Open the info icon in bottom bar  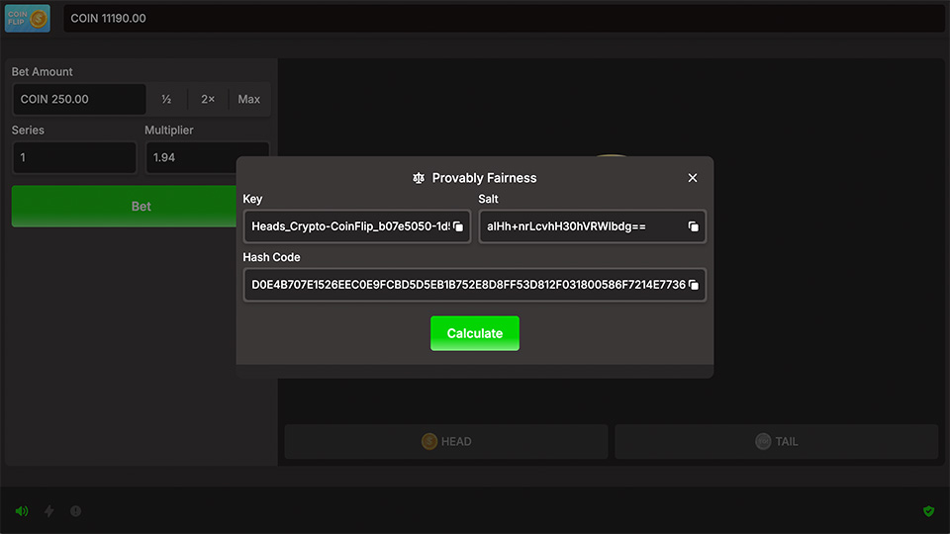(76, 511)
